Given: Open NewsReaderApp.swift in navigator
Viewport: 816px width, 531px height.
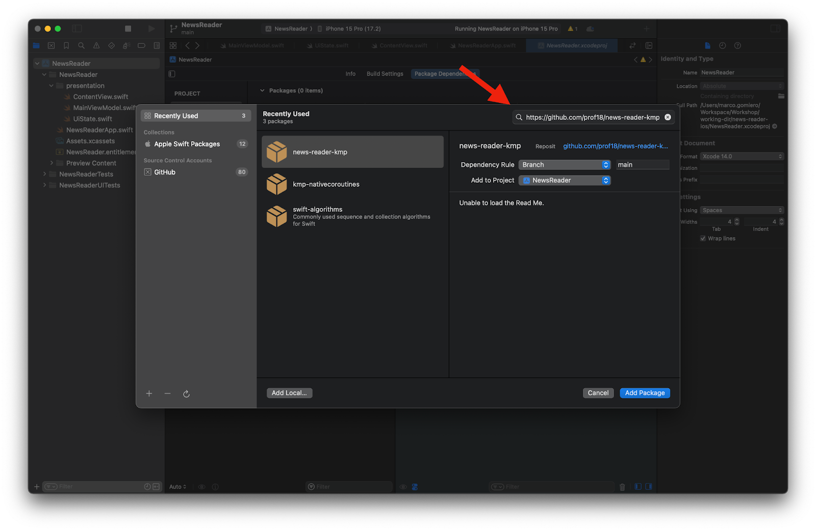Looking at the screenshot, I should (95, 130).
